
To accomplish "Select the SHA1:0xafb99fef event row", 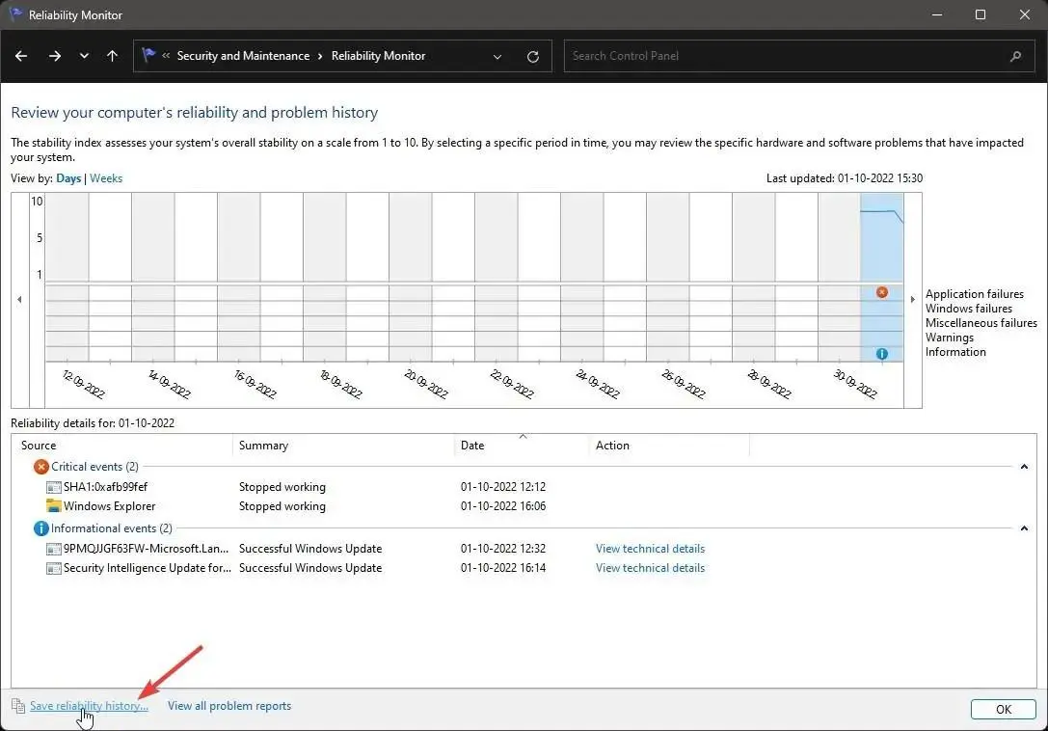I will [524, 487].
